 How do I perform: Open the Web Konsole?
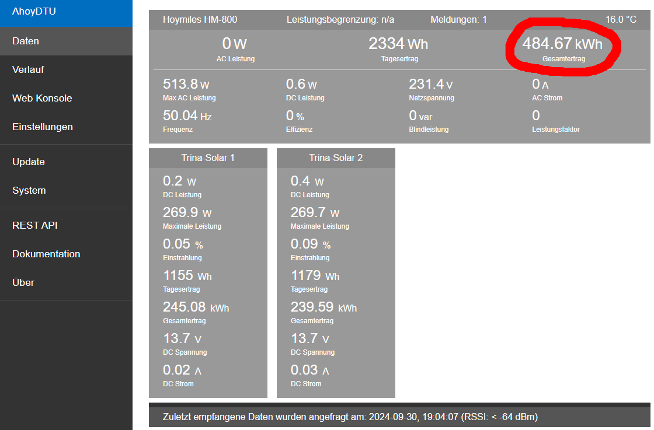tap(42, 98)
